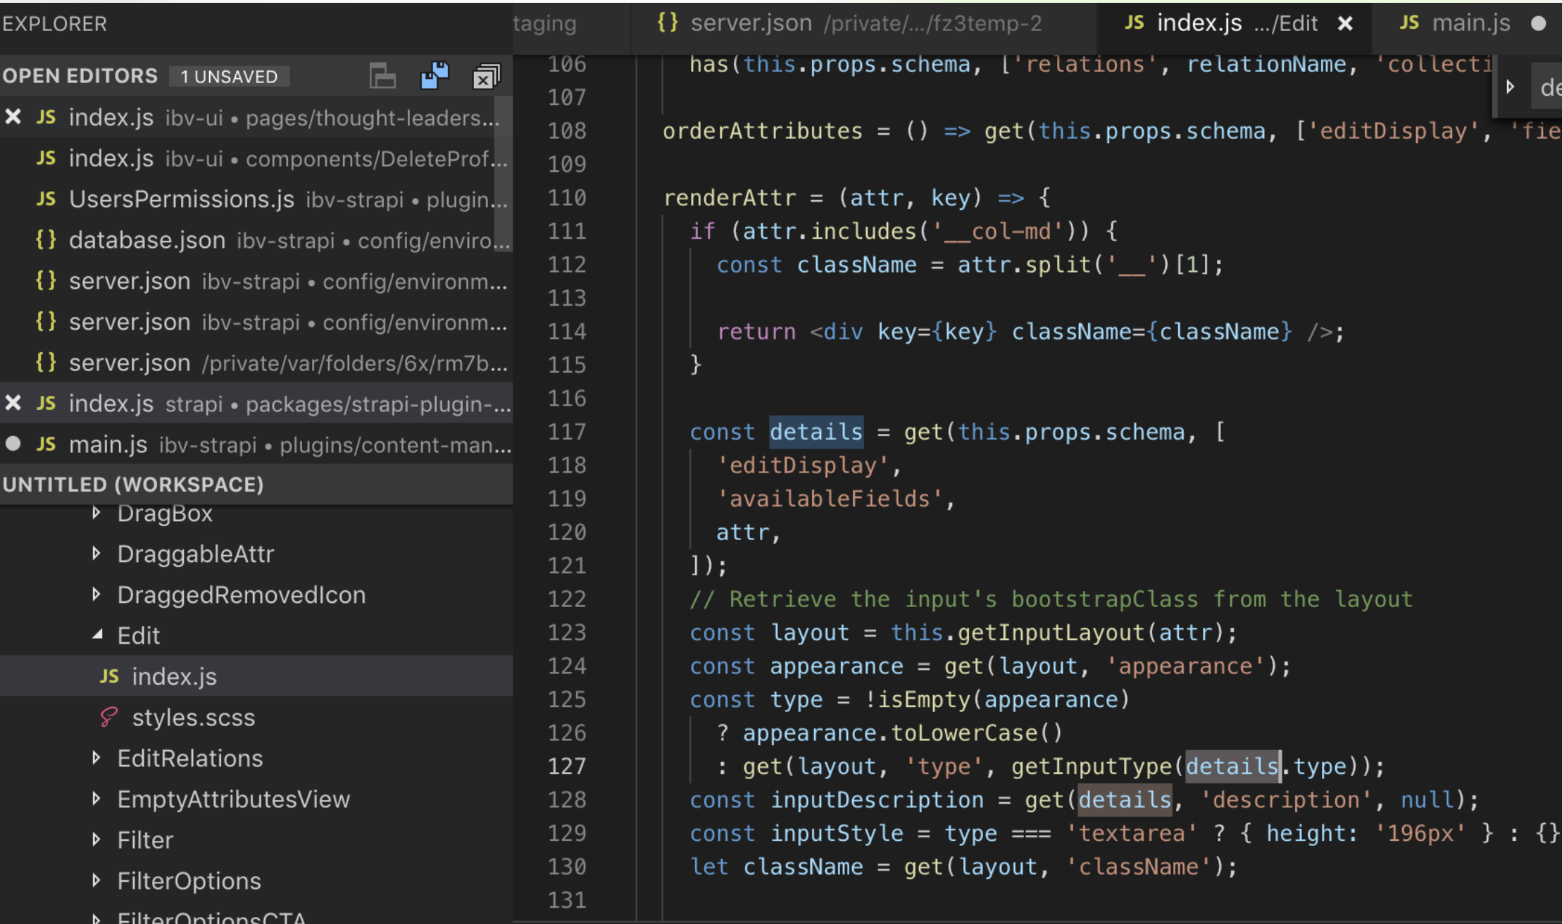This screenshot has width=1562, height=924.
Task: Click the unsaved dot on the main.js tab
Action: (1539, 24)
